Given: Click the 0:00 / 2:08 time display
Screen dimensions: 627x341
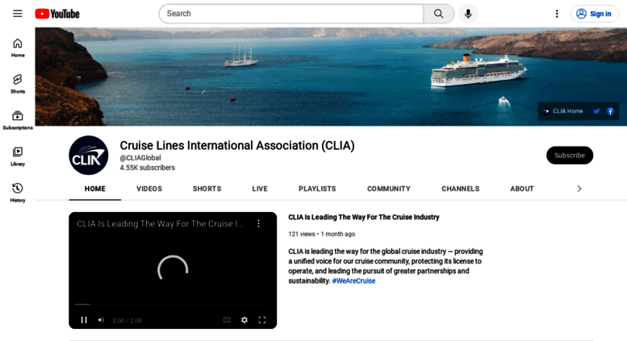Looking at the screenshot, I should 127,321.
